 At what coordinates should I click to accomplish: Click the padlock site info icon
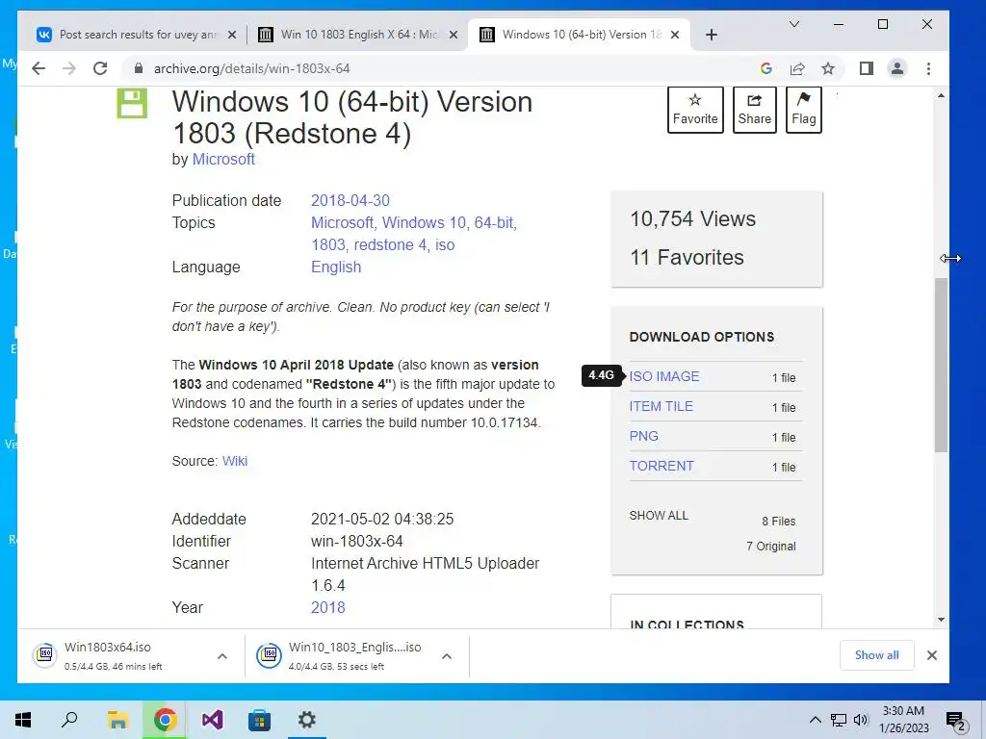coord(139,68)
